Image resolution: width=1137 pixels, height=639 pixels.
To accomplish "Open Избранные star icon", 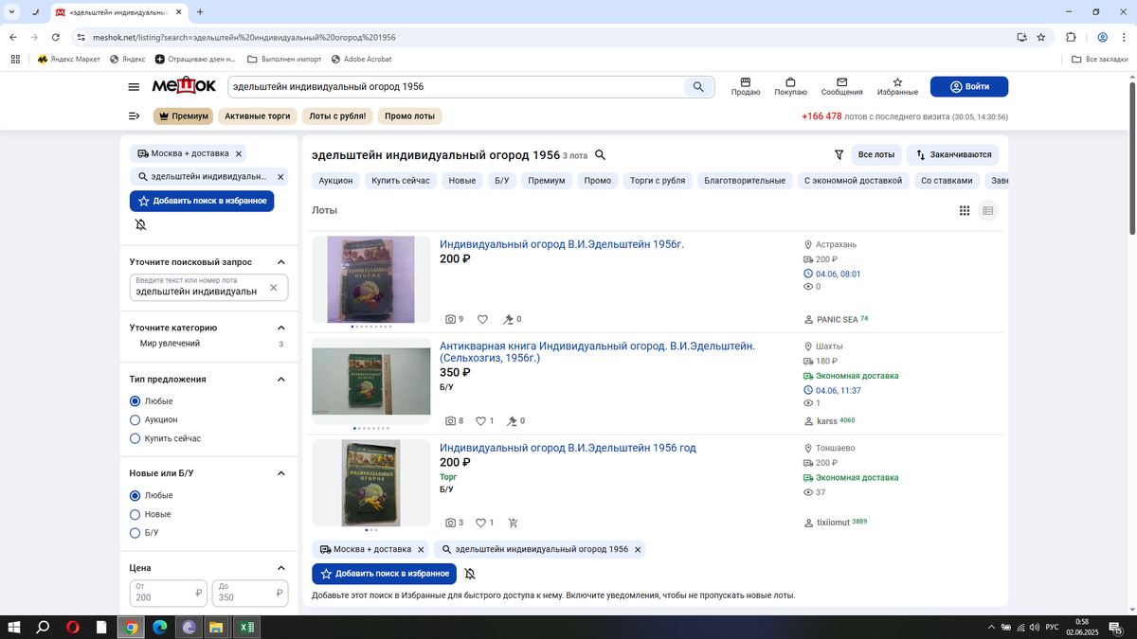I will pyautogui.click(x=897, y=82).
